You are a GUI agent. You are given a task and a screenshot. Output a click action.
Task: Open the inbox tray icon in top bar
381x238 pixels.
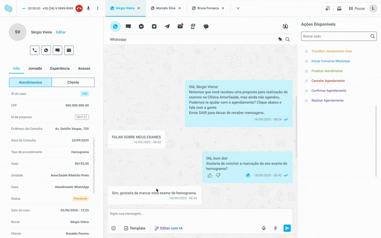339,9
